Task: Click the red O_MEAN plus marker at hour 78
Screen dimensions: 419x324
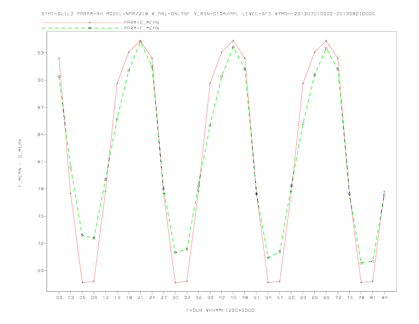Action: coord(361,282)
